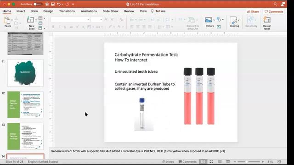Select slide 12 thumbnail
Viewport: 294px width, 165px height.
[x=25, y=105]
